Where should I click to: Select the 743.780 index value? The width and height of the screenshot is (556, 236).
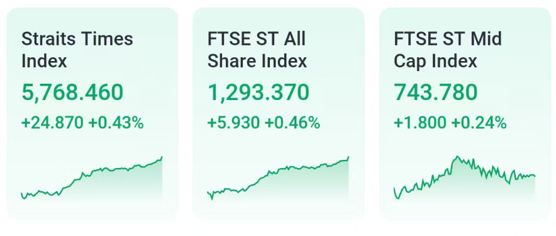coord(436,93)
